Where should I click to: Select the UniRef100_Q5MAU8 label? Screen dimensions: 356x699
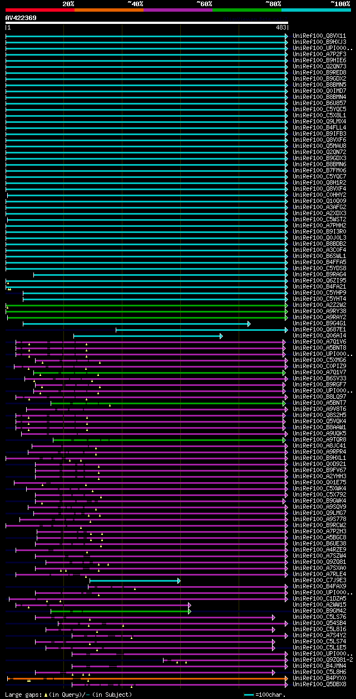pyautogui.click(x=319, y=146)
